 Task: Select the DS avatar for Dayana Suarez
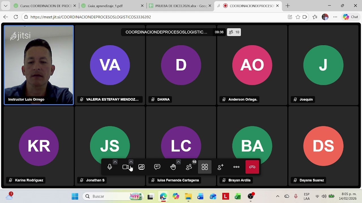click(x=323, y=146)
